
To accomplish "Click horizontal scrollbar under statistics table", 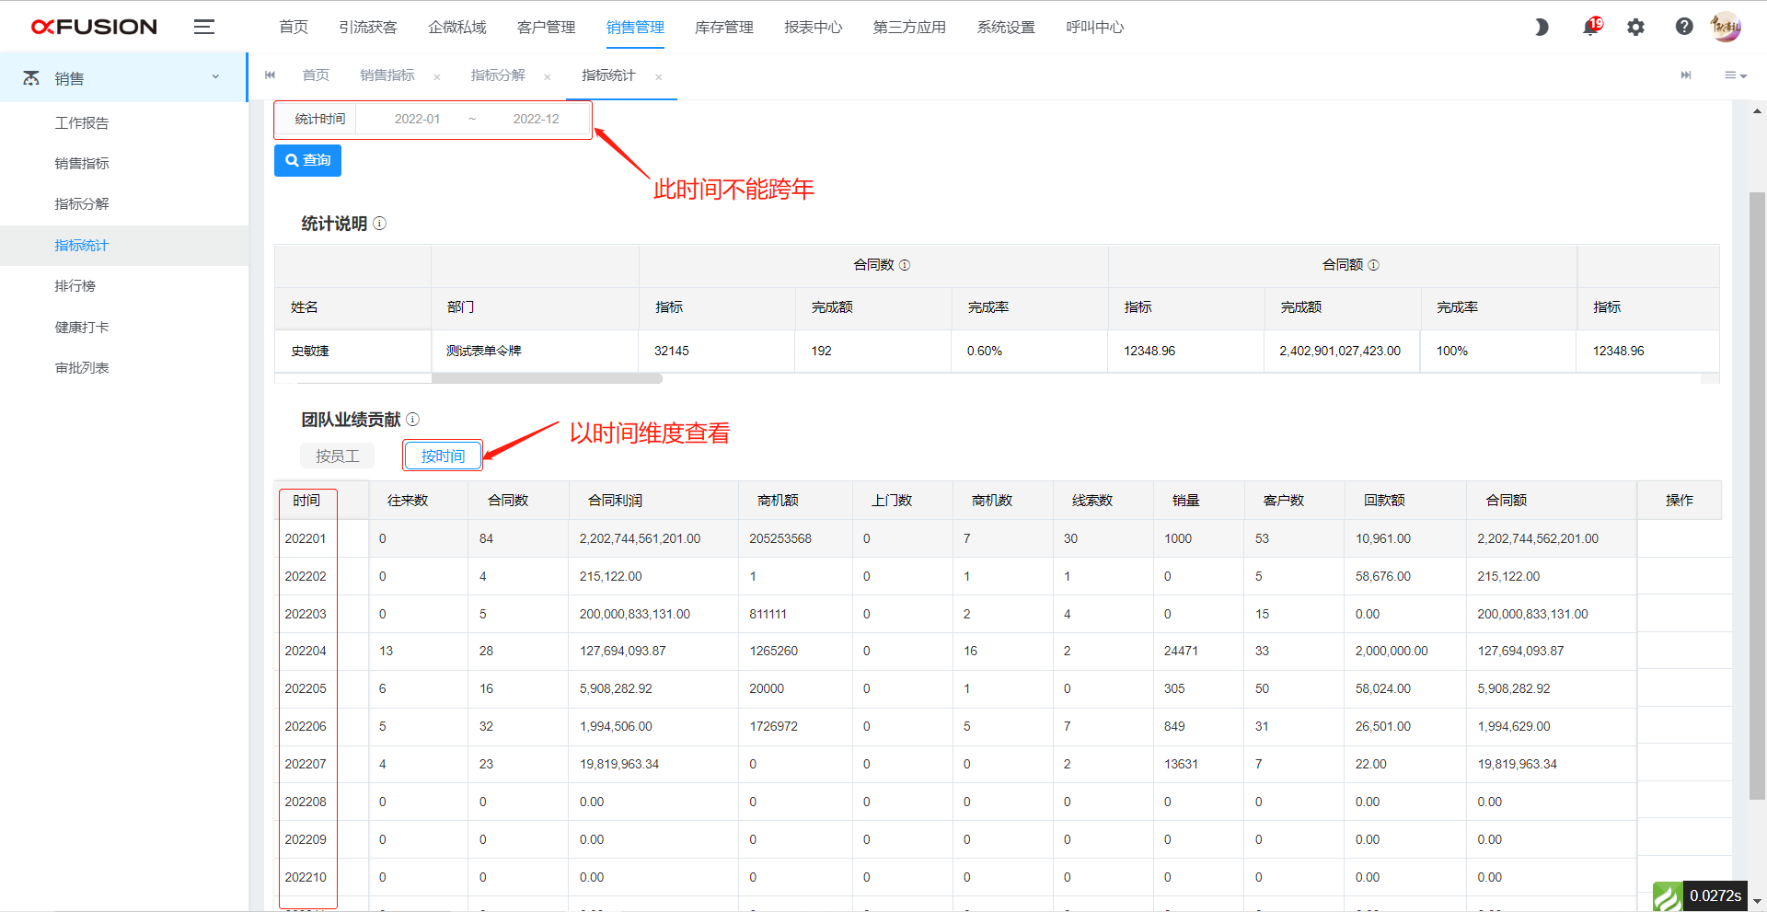I will click(547, 378).
